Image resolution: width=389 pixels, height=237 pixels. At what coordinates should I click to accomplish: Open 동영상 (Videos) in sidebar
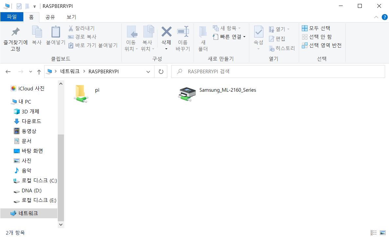[25, 131]
